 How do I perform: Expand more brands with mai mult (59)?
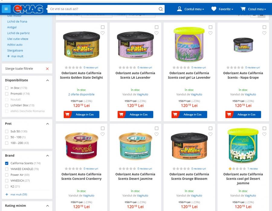[x=16, y=194]
